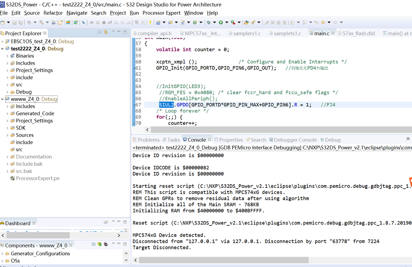Collapse the test2222_Z4_0 project
Screen dimensions: 412x267
pos(2,49)
